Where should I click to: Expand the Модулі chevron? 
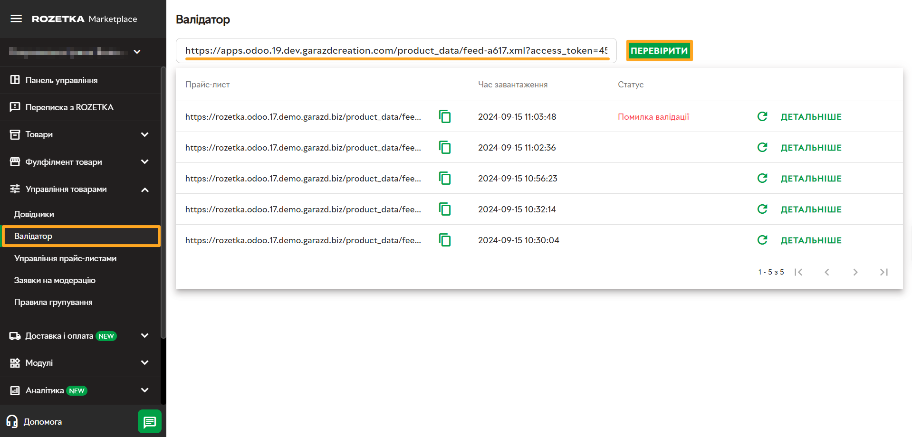click(145, 363)
